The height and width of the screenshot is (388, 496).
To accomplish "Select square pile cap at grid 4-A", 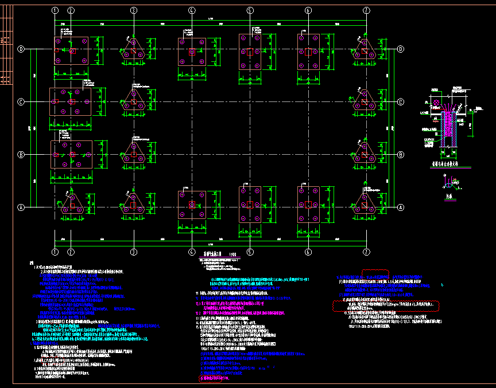I will point(192,205).
